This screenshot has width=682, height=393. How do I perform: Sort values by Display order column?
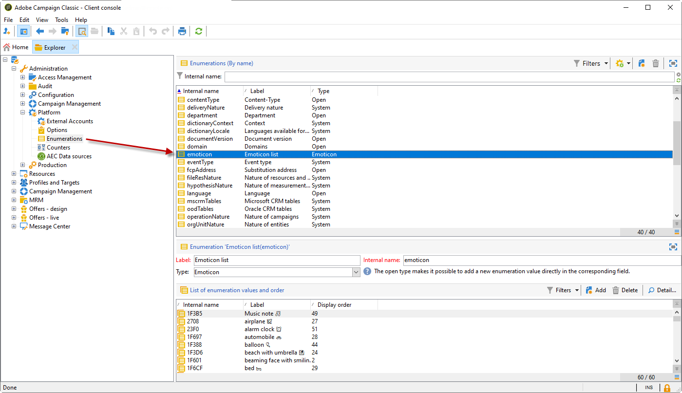[x=344, y=305]
